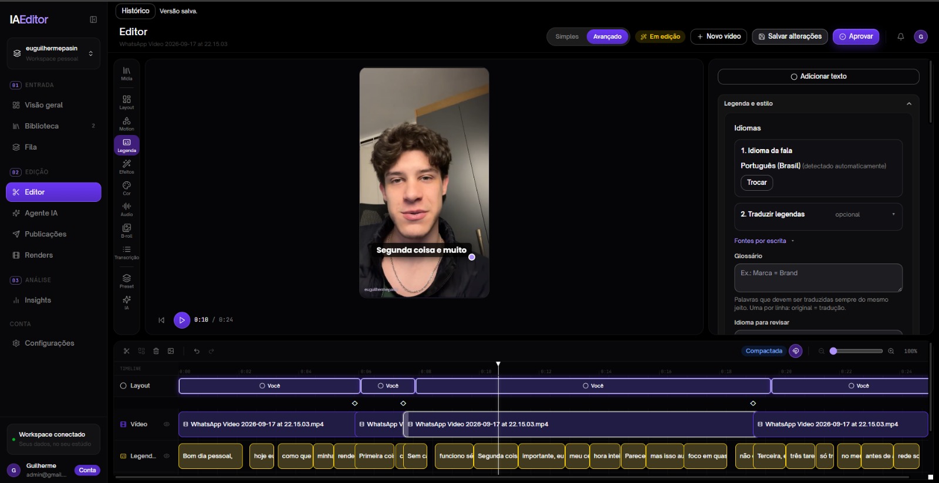
Task: Delete selection with the trash icon
Action: click(156, 351)
